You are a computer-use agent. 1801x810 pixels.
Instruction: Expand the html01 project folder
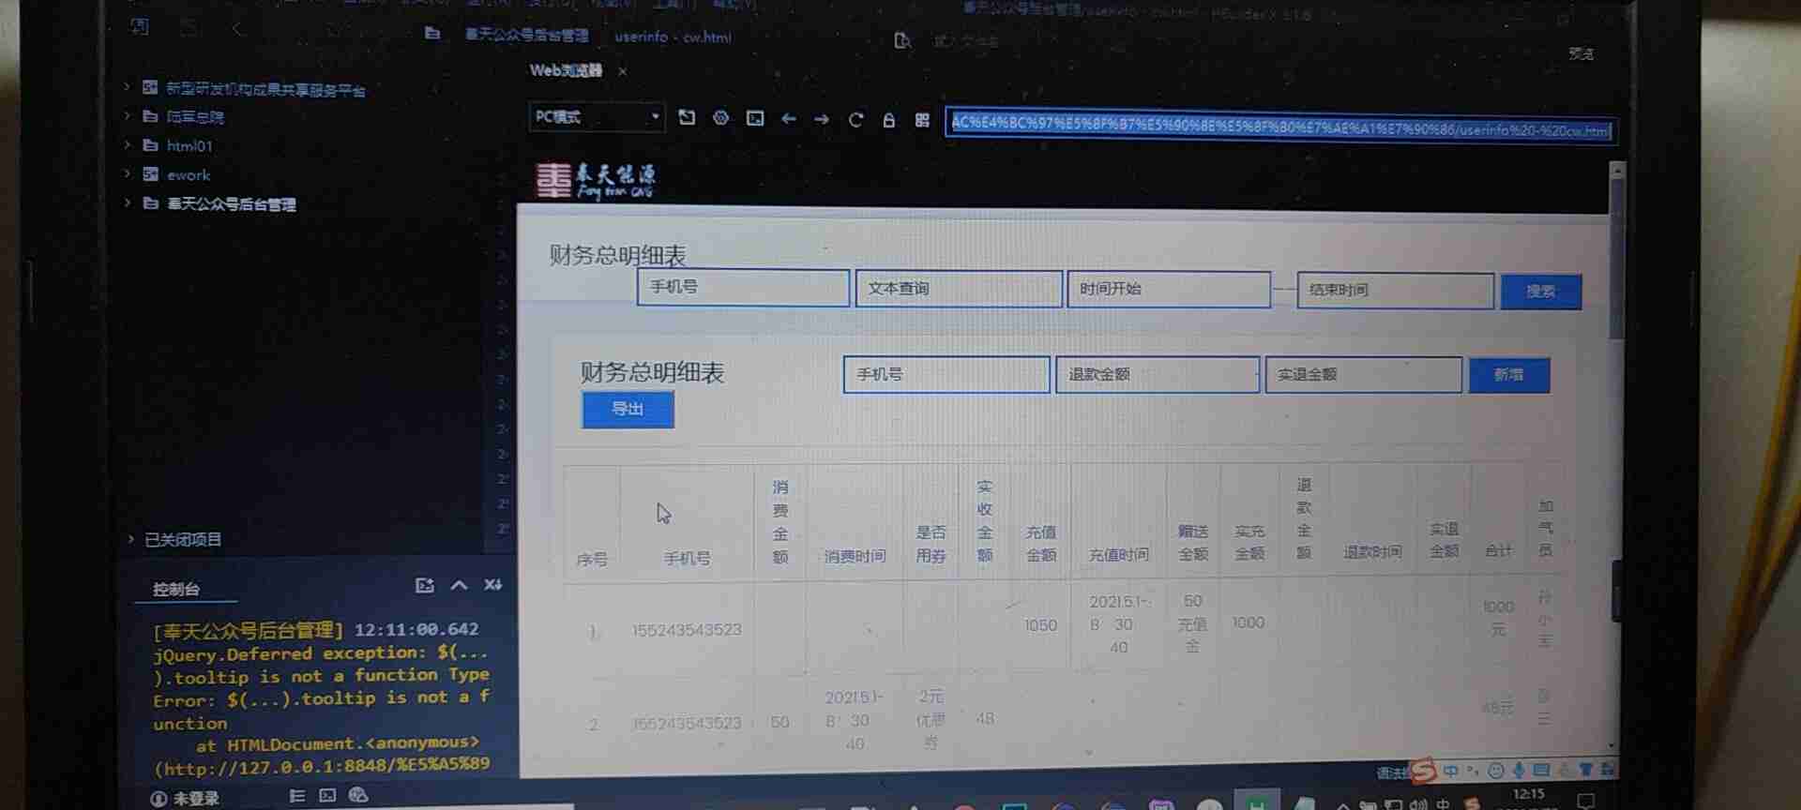128,145
